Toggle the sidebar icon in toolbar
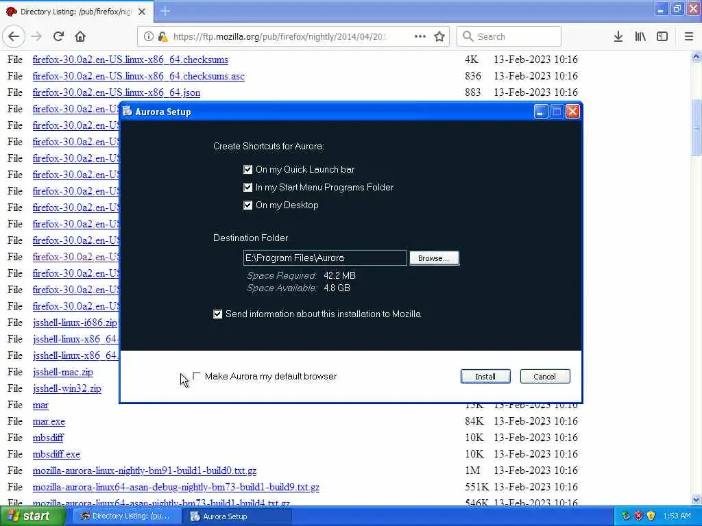This screenshot has width=702, height=526. [x=662, y=37]
